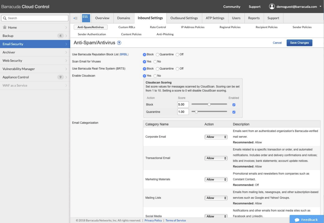Screen dimensions: 324x223
Task: Open the Corporate Email action dropdown
Action: pyautogui.click(x=216, y=137)
